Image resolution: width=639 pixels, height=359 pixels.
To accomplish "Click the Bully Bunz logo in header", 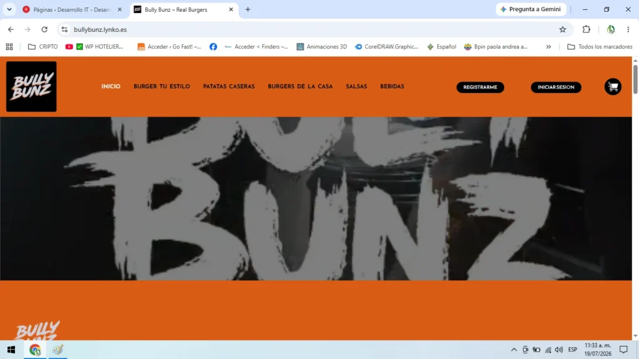I will pos(31,86).
